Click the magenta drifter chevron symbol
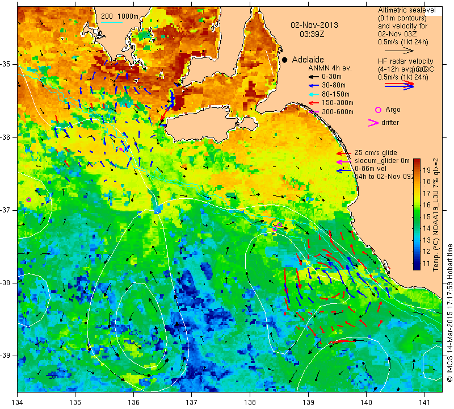The width and height of the screenshot is (454, 409). [373, 123]
